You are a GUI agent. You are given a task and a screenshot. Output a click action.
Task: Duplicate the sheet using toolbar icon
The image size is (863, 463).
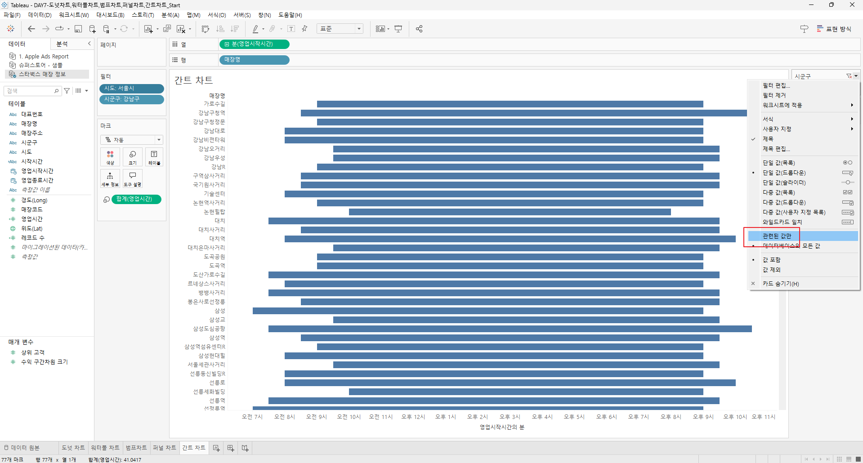pyautogui.click(x=167, y=29)
